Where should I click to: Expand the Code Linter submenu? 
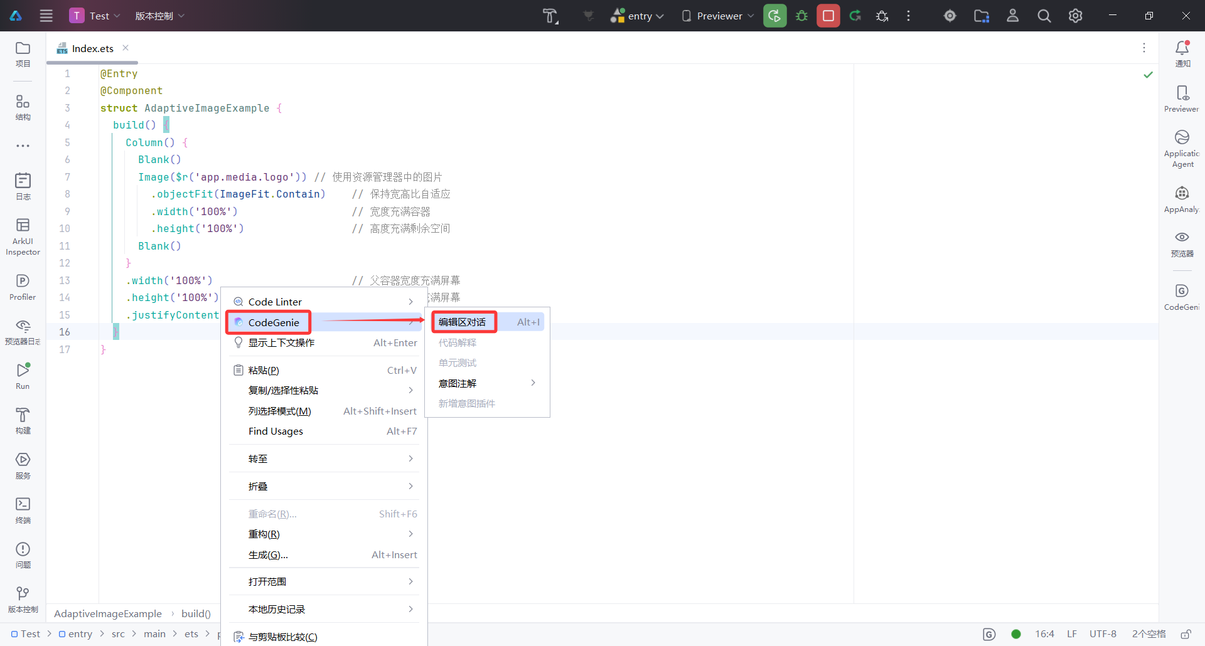pos(324,302)
